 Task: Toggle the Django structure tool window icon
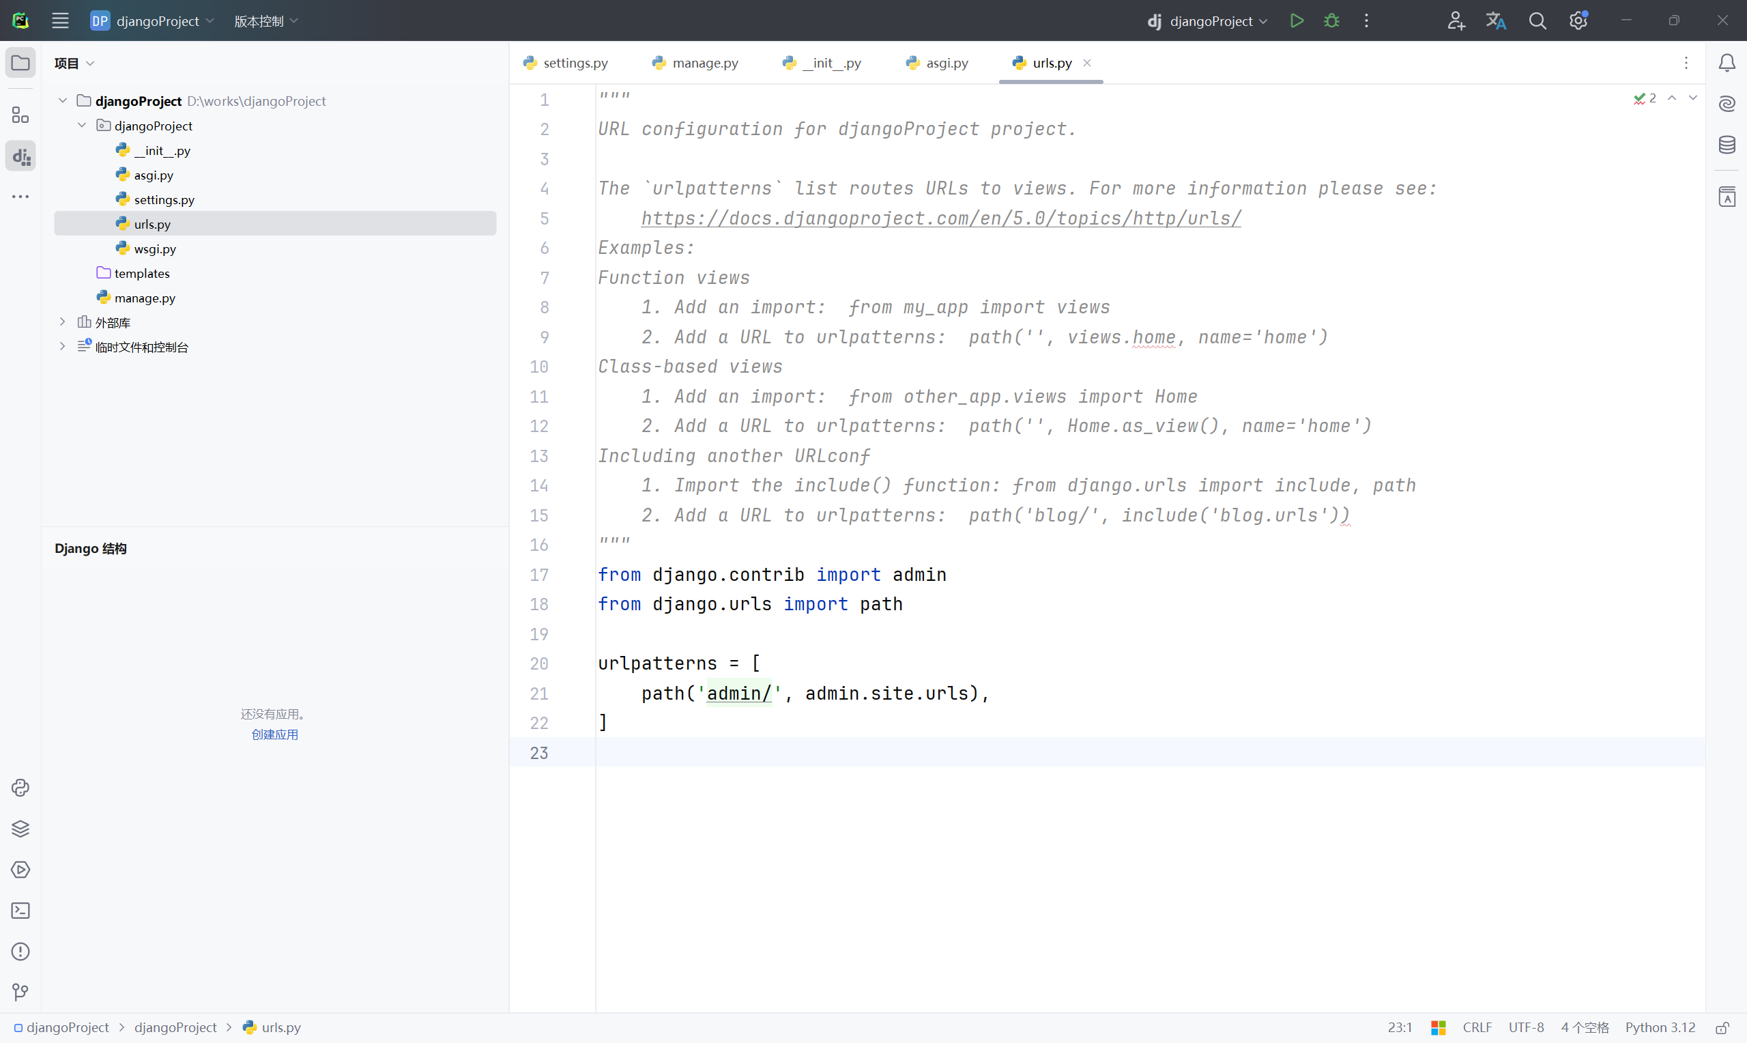(20, 156)
